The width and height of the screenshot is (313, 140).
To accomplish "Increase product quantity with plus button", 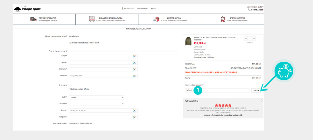I will pos(254,38).
